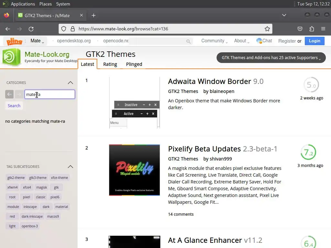Image resolution: width=331 pixels, height=248 pixels.
Task: Open the Applications menu in top panel
Action: click(x=23, y=4)
